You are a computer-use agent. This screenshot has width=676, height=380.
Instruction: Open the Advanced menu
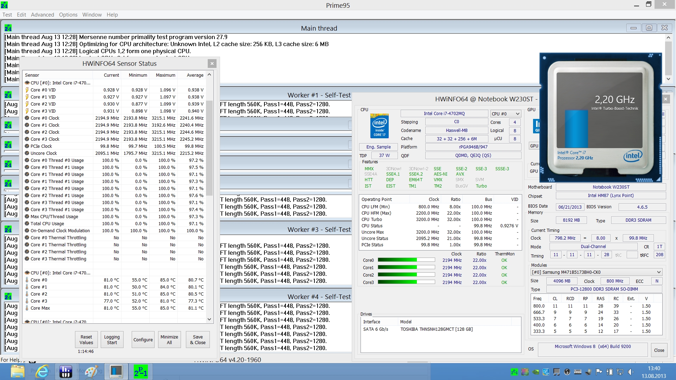pyautogui.click(x=42, y=15)
